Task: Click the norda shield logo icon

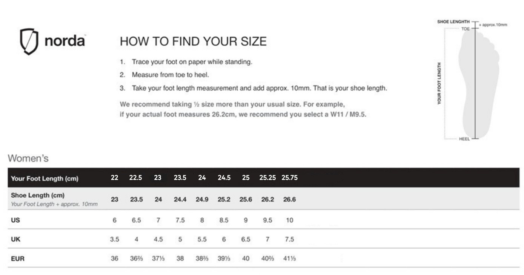Action: (x=29, y=41)
